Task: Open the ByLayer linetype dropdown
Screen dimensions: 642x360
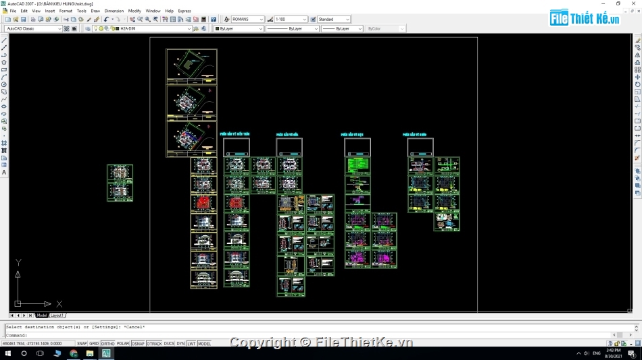Action: (293, 28)
